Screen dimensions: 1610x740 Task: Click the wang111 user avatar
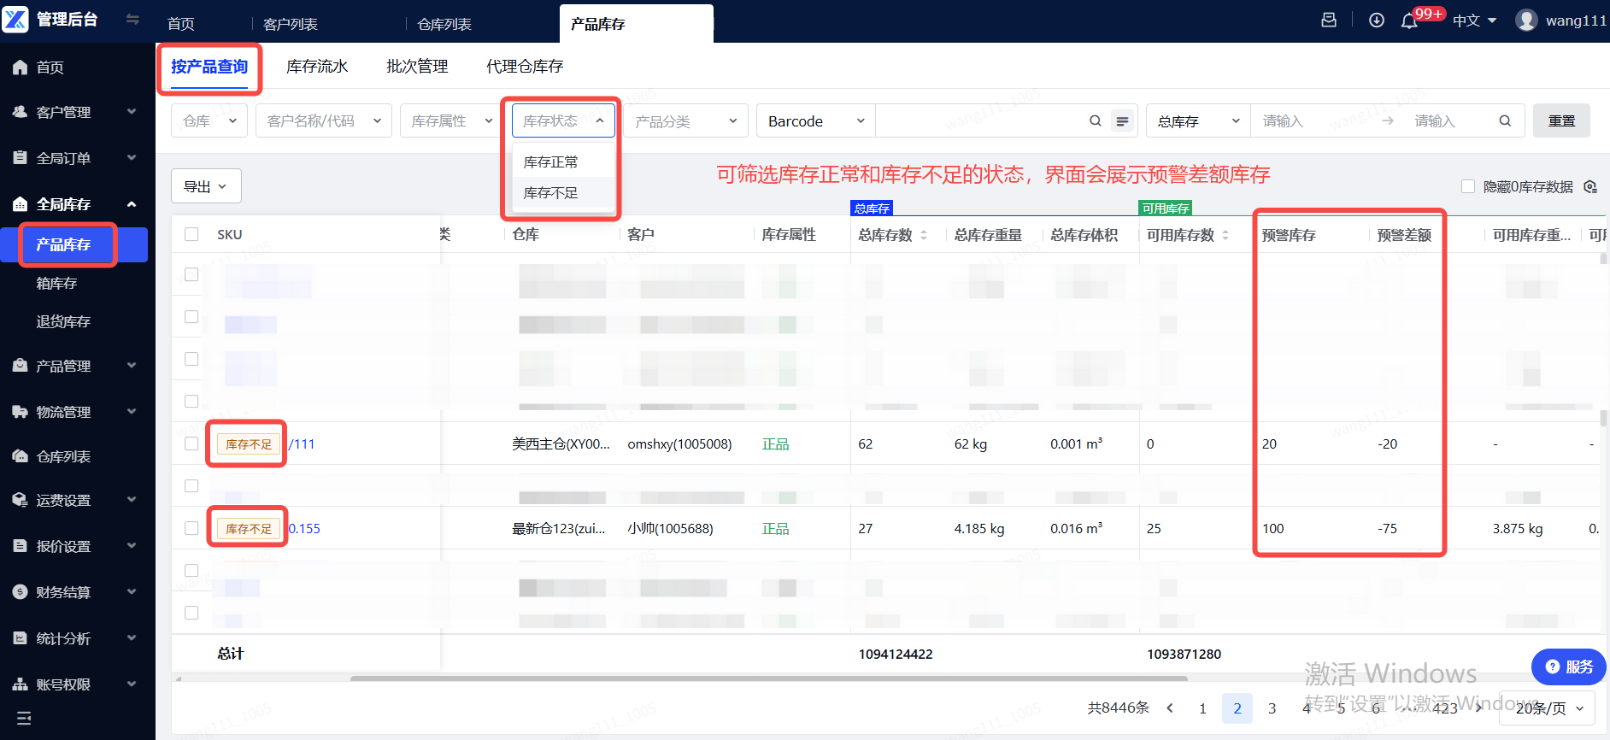click(1526, 20)
